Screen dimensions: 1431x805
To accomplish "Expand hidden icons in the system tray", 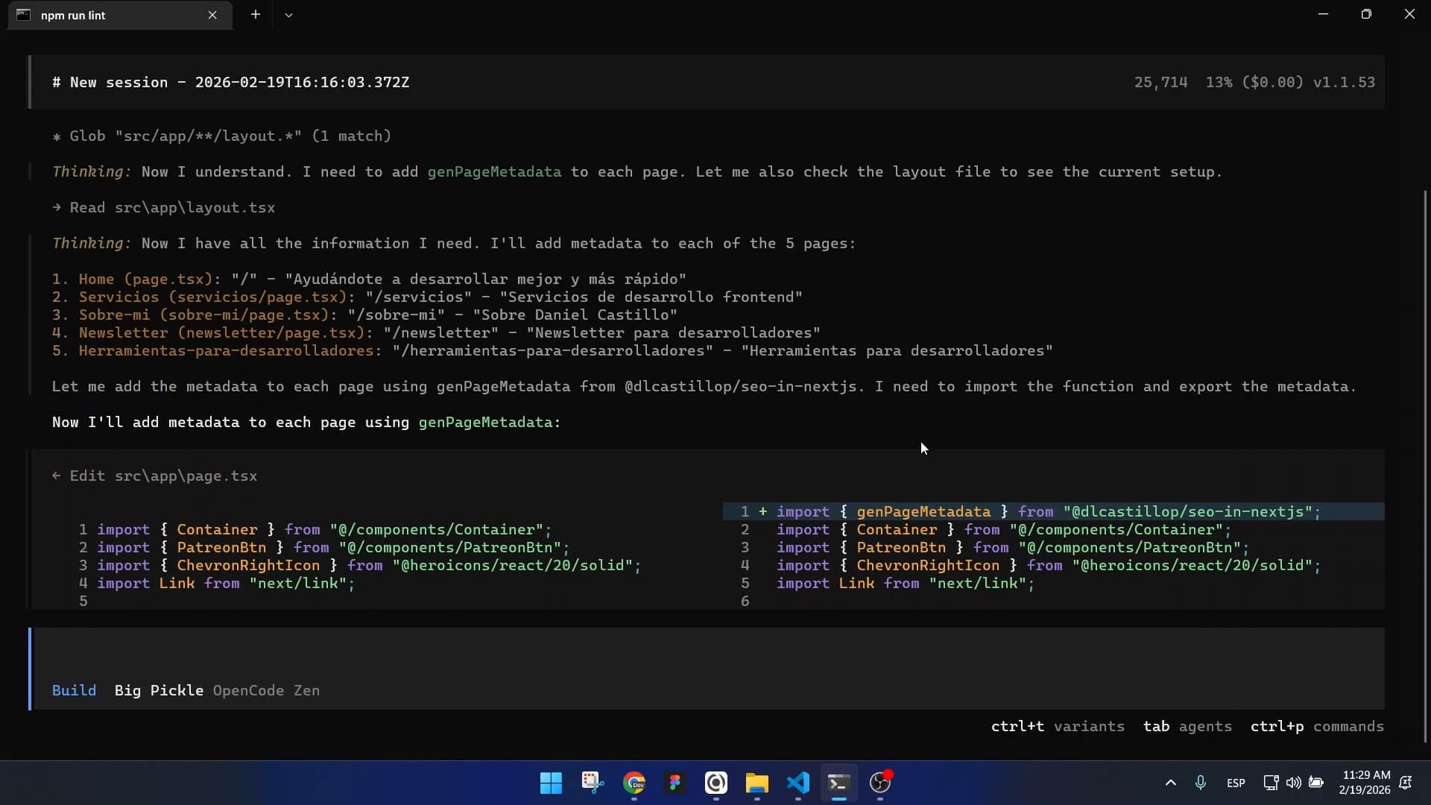I will (x=1170, y=783).
